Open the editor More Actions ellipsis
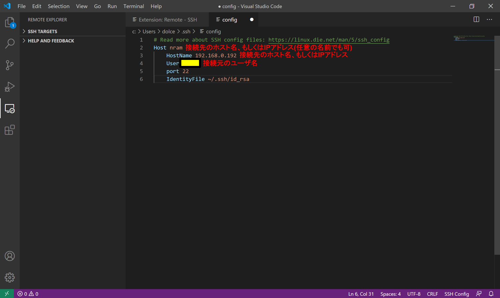The width and height of the screenshot is (500, 298). pyautogui.click(x=489, y=19)
